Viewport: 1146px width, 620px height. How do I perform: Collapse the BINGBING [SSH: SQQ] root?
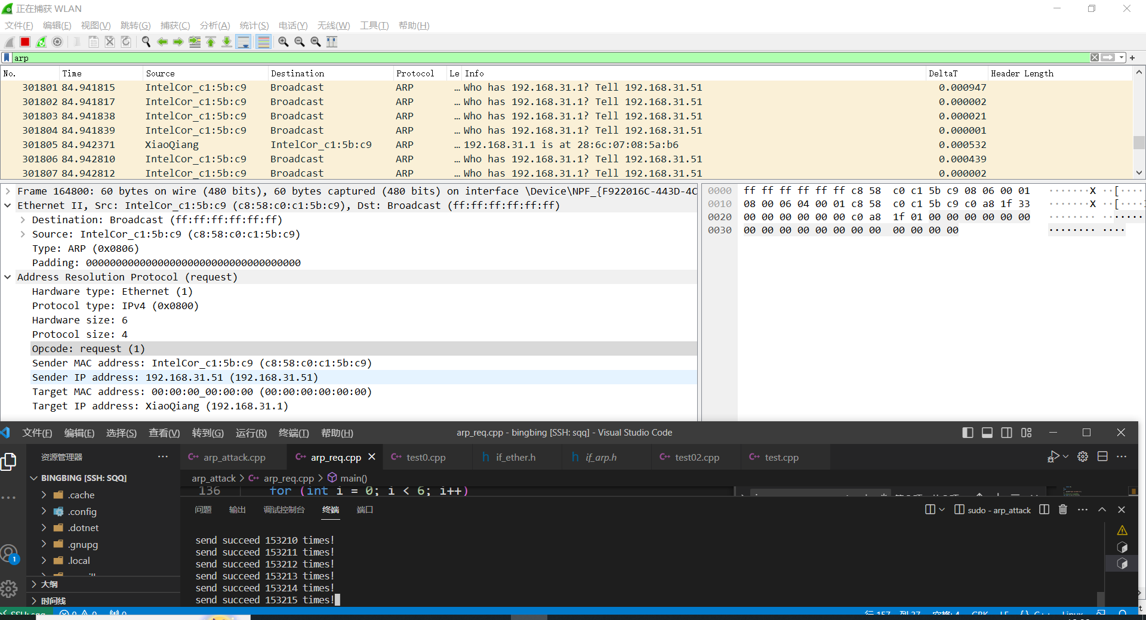(x=34, y=479)
